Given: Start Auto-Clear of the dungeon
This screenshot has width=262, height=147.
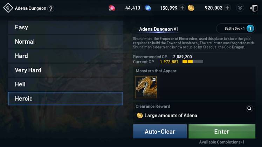Looking at the screenshot, I should pyautogui.click(x=160, y=131).
